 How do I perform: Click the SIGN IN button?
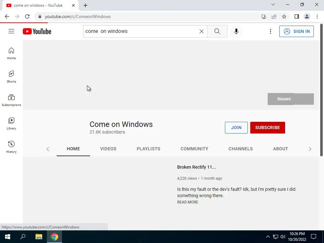point(296,31)
